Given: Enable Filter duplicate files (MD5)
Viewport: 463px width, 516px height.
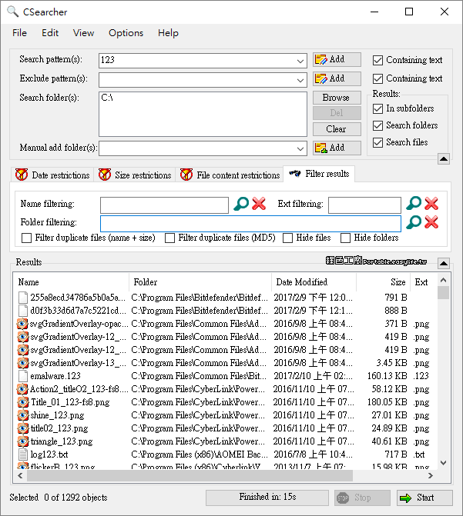Looking at the screenshot, I should coord(169,238).
